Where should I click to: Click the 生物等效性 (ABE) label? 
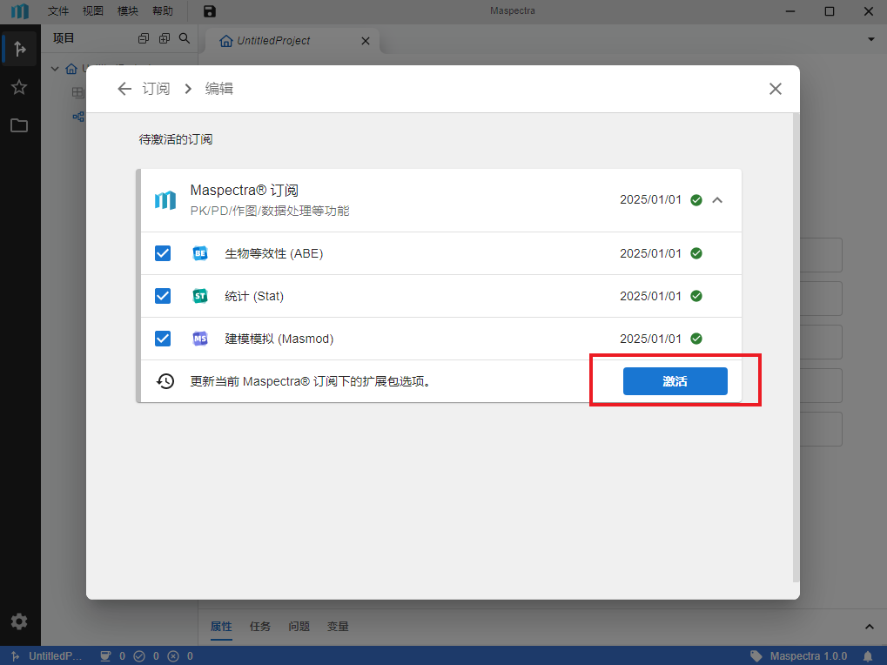274,253
